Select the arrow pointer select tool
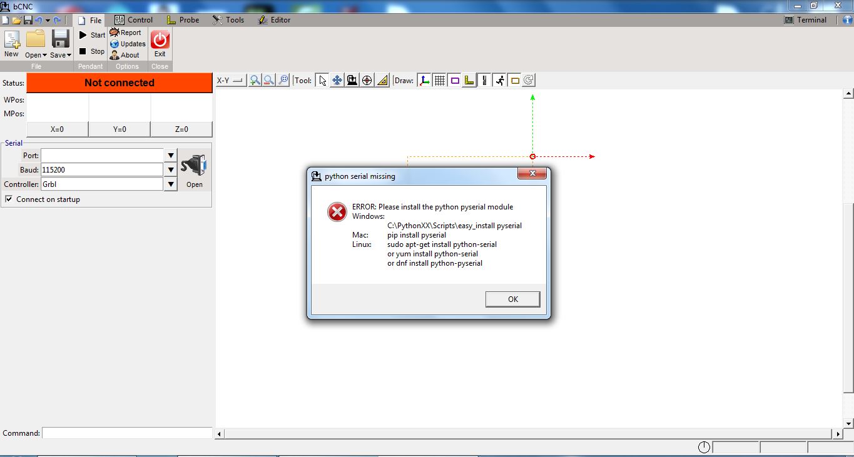 point(322,81)
